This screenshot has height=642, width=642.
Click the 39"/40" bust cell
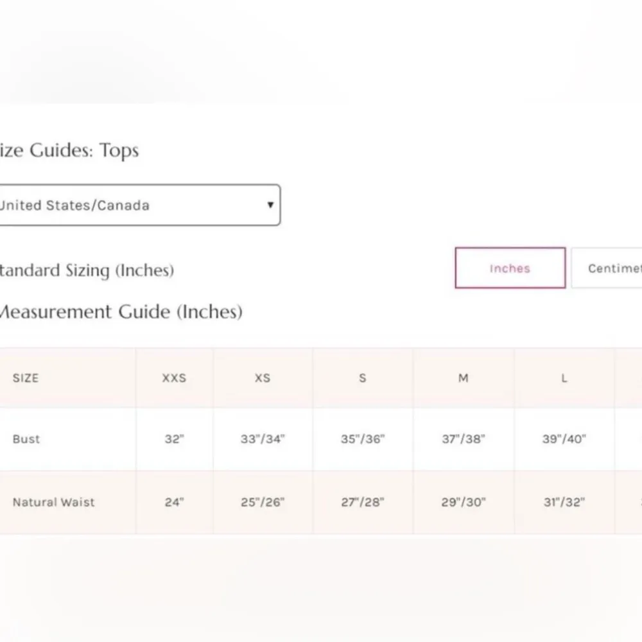pyautogui.click(x=564, y=439)
